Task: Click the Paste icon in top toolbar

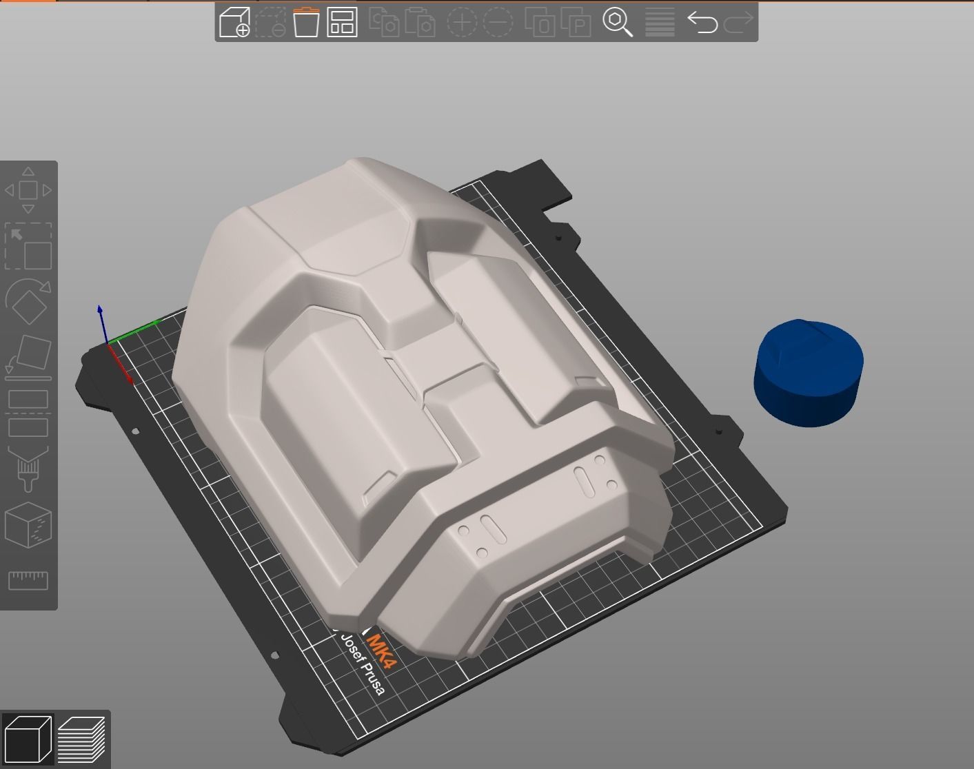Action: (420, 22)
